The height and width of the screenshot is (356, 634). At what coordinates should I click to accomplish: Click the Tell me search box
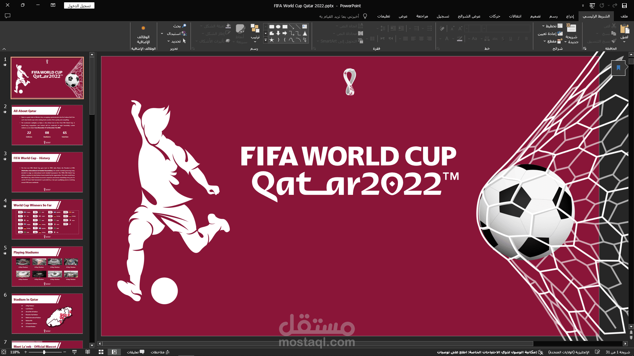343,16
